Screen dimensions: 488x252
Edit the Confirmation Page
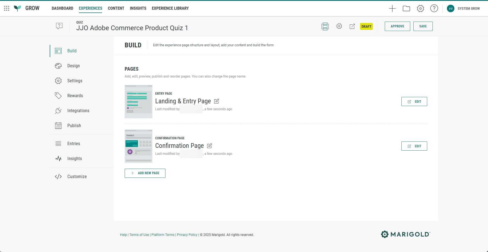pyautogui.click(x=414, y=146)
